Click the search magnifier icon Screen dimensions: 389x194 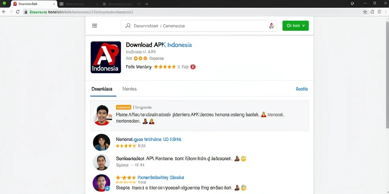click(x=128, y=26)
